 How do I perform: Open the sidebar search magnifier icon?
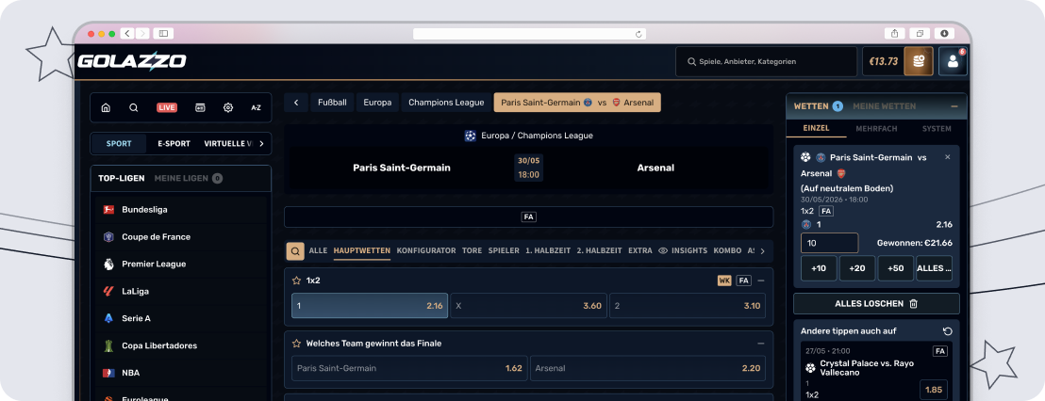tap(133, 107)
